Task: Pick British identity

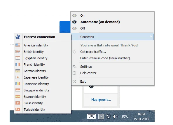Action: [43, 52]
